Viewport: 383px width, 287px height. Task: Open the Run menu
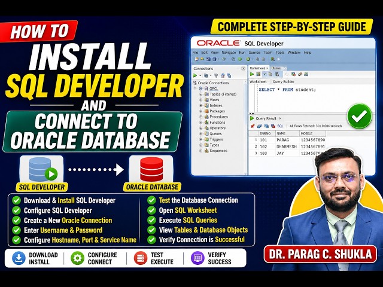(242, 53)
